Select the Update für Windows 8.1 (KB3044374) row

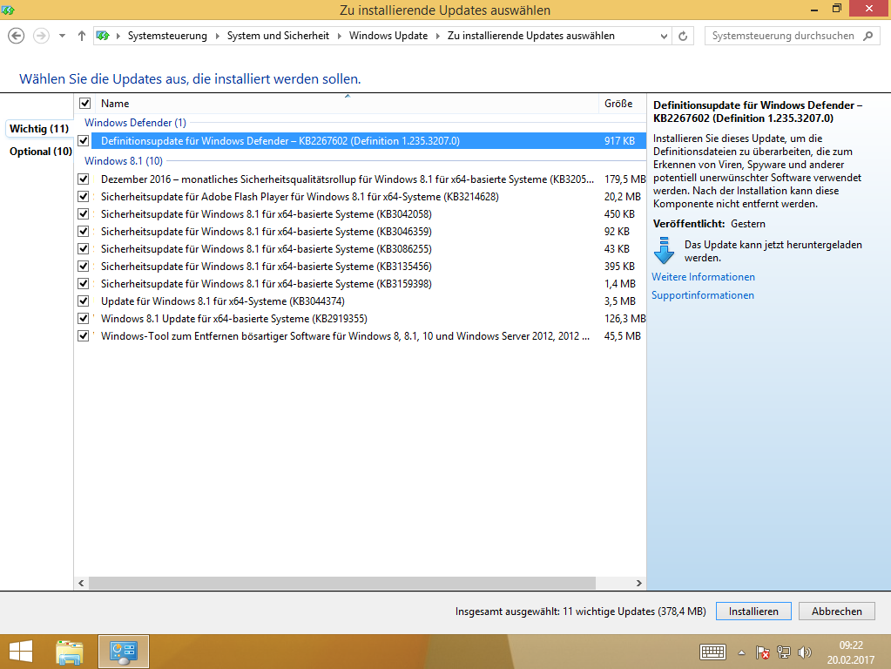(368, 301)
